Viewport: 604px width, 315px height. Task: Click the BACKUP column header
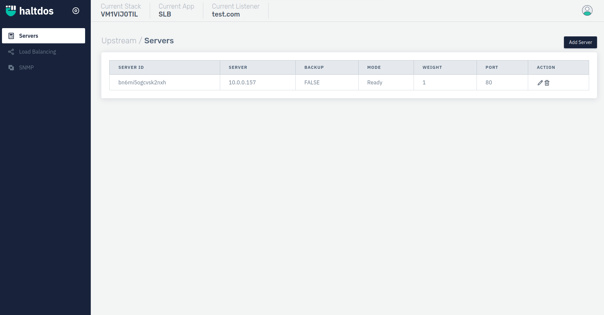pos(327,67)
